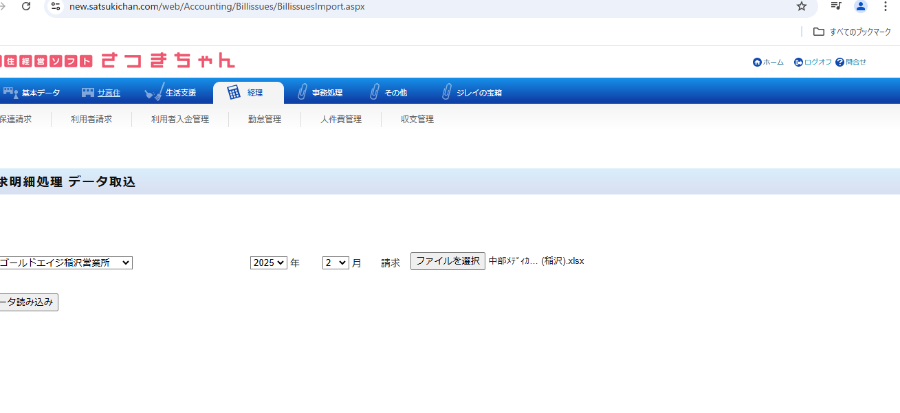900x413 pixels.
Task: Open the ゴールドエイジ稲沢営業所 office dropdown
Action: coord(65,263)
